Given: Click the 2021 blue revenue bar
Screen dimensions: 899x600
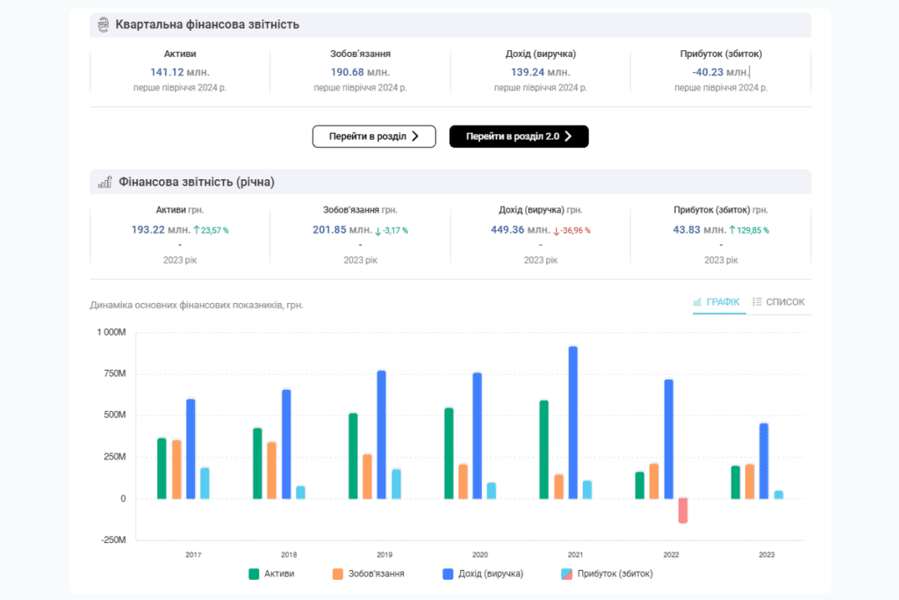Looking at the screenshot, I should pos(572,422).
